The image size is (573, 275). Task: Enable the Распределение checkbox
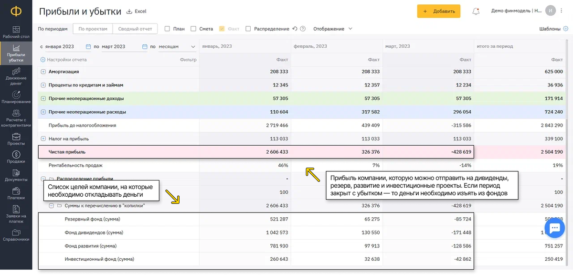point(248,29)
